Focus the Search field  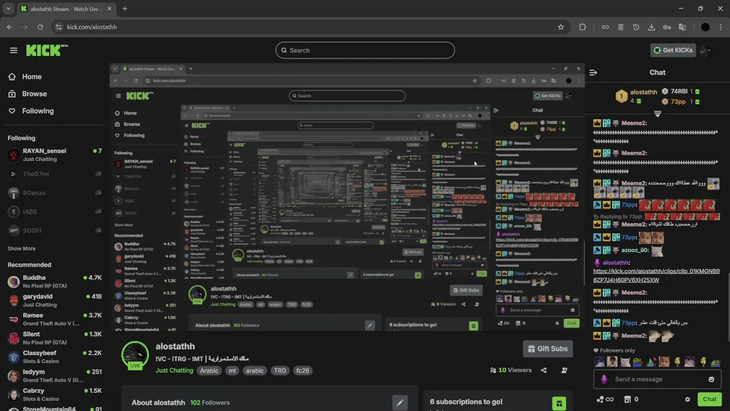pyautogui.click(x=365, y=50)
